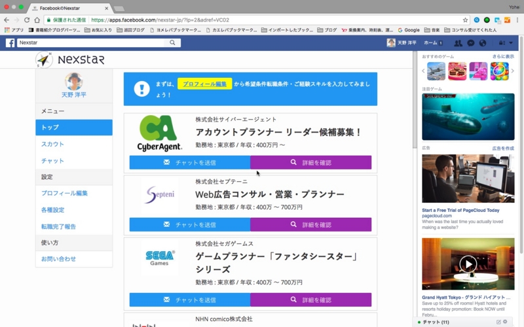Open 天野 洋平 profile in Facebook header
Screen dimensions: 524x327
click(402, 43)
